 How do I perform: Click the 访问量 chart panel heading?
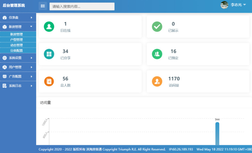tap(45, 102)
